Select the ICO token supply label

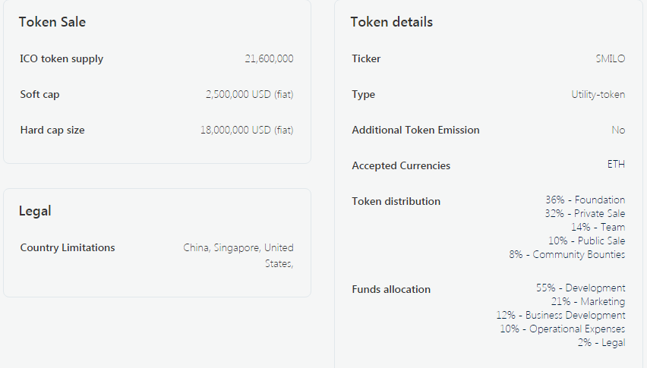pyautogui.click(x=62, y=58)
